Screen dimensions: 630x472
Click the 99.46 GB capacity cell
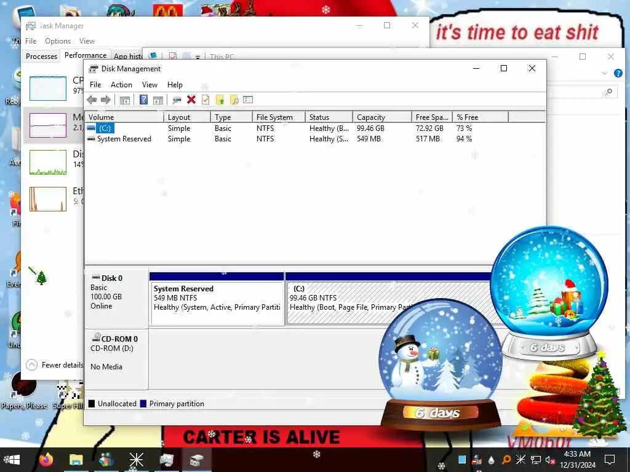click(x=370, y=128)
